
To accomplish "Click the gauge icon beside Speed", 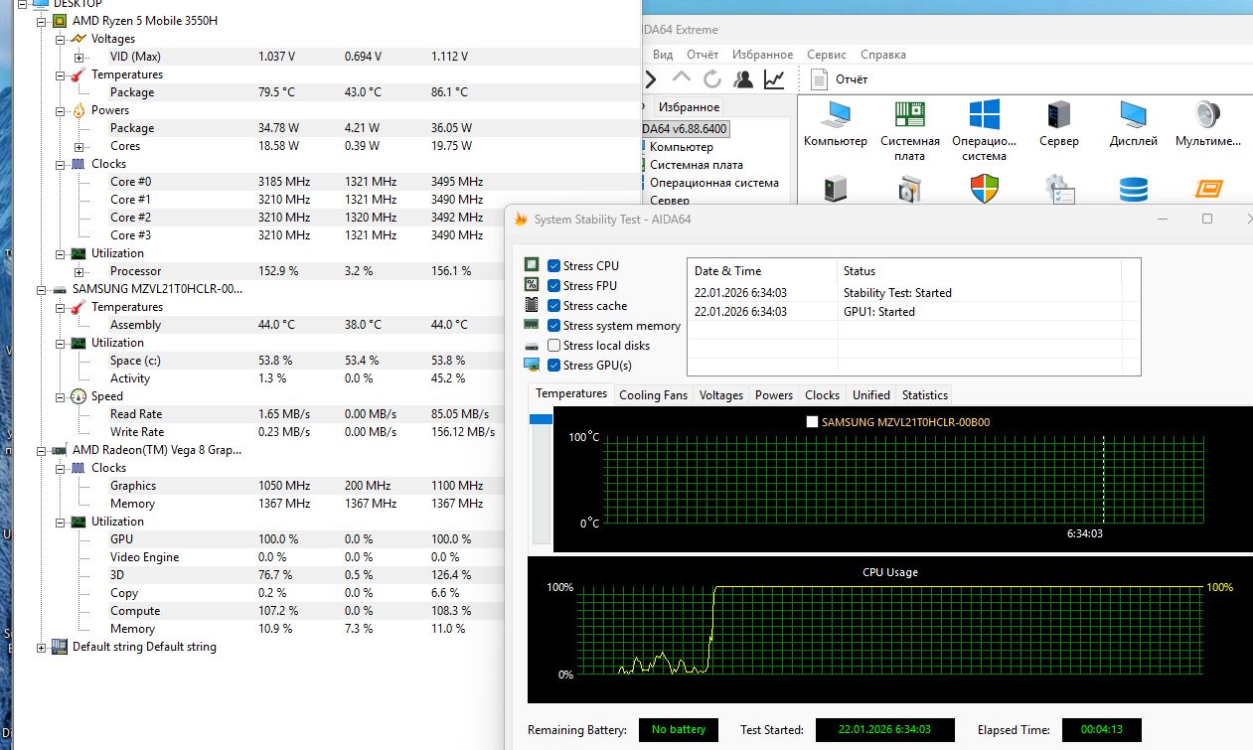I will pyautogui.click(x=78, y=396).
